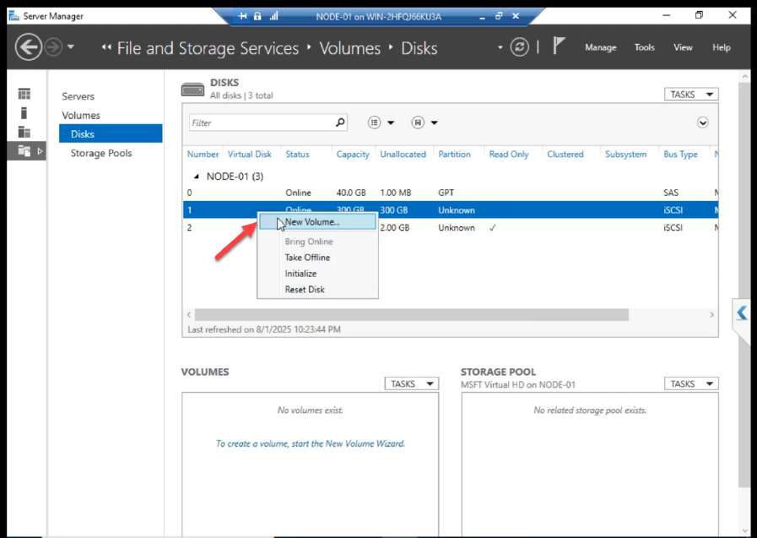Sort by the Bus Type column header
757x538 pixels.
point(680,154)
